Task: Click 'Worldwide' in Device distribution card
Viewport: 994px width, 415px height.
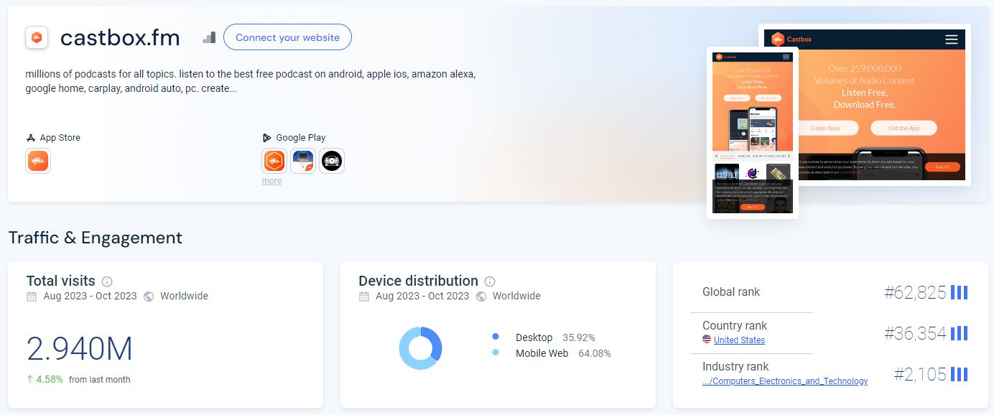Action: click(x=516, y=296)
